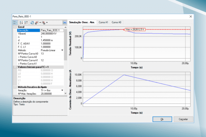Open the export icon's dropdown arrow
Viewport: 206px width, 137px height.
(x=40, y=23)
